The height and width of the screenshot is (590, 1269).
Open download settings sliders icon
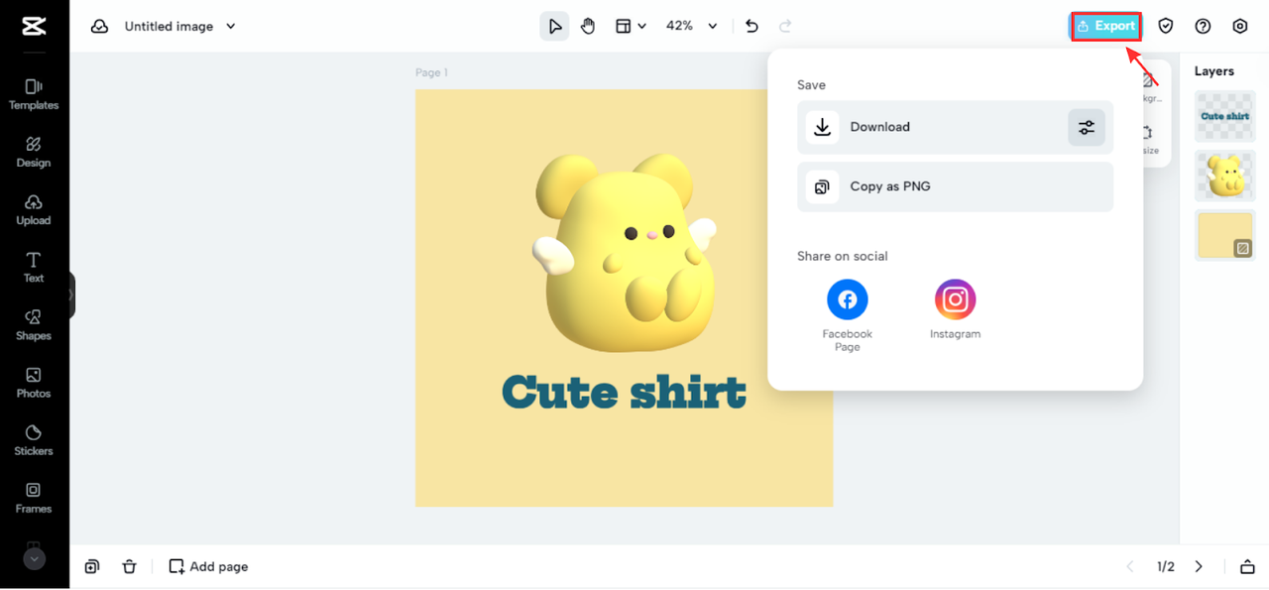(1087, 127)
